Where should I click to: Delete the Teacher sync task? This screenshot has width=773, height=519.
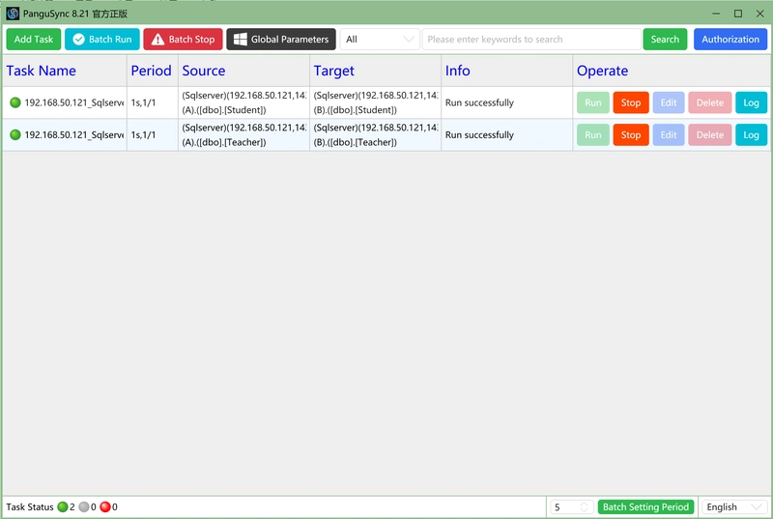click(710, 134)
